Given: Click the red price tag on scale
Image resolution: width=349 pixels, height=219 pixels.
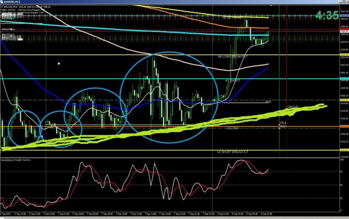Looking at the screenshot, I should pyautogui.click(x=345, y=29).
